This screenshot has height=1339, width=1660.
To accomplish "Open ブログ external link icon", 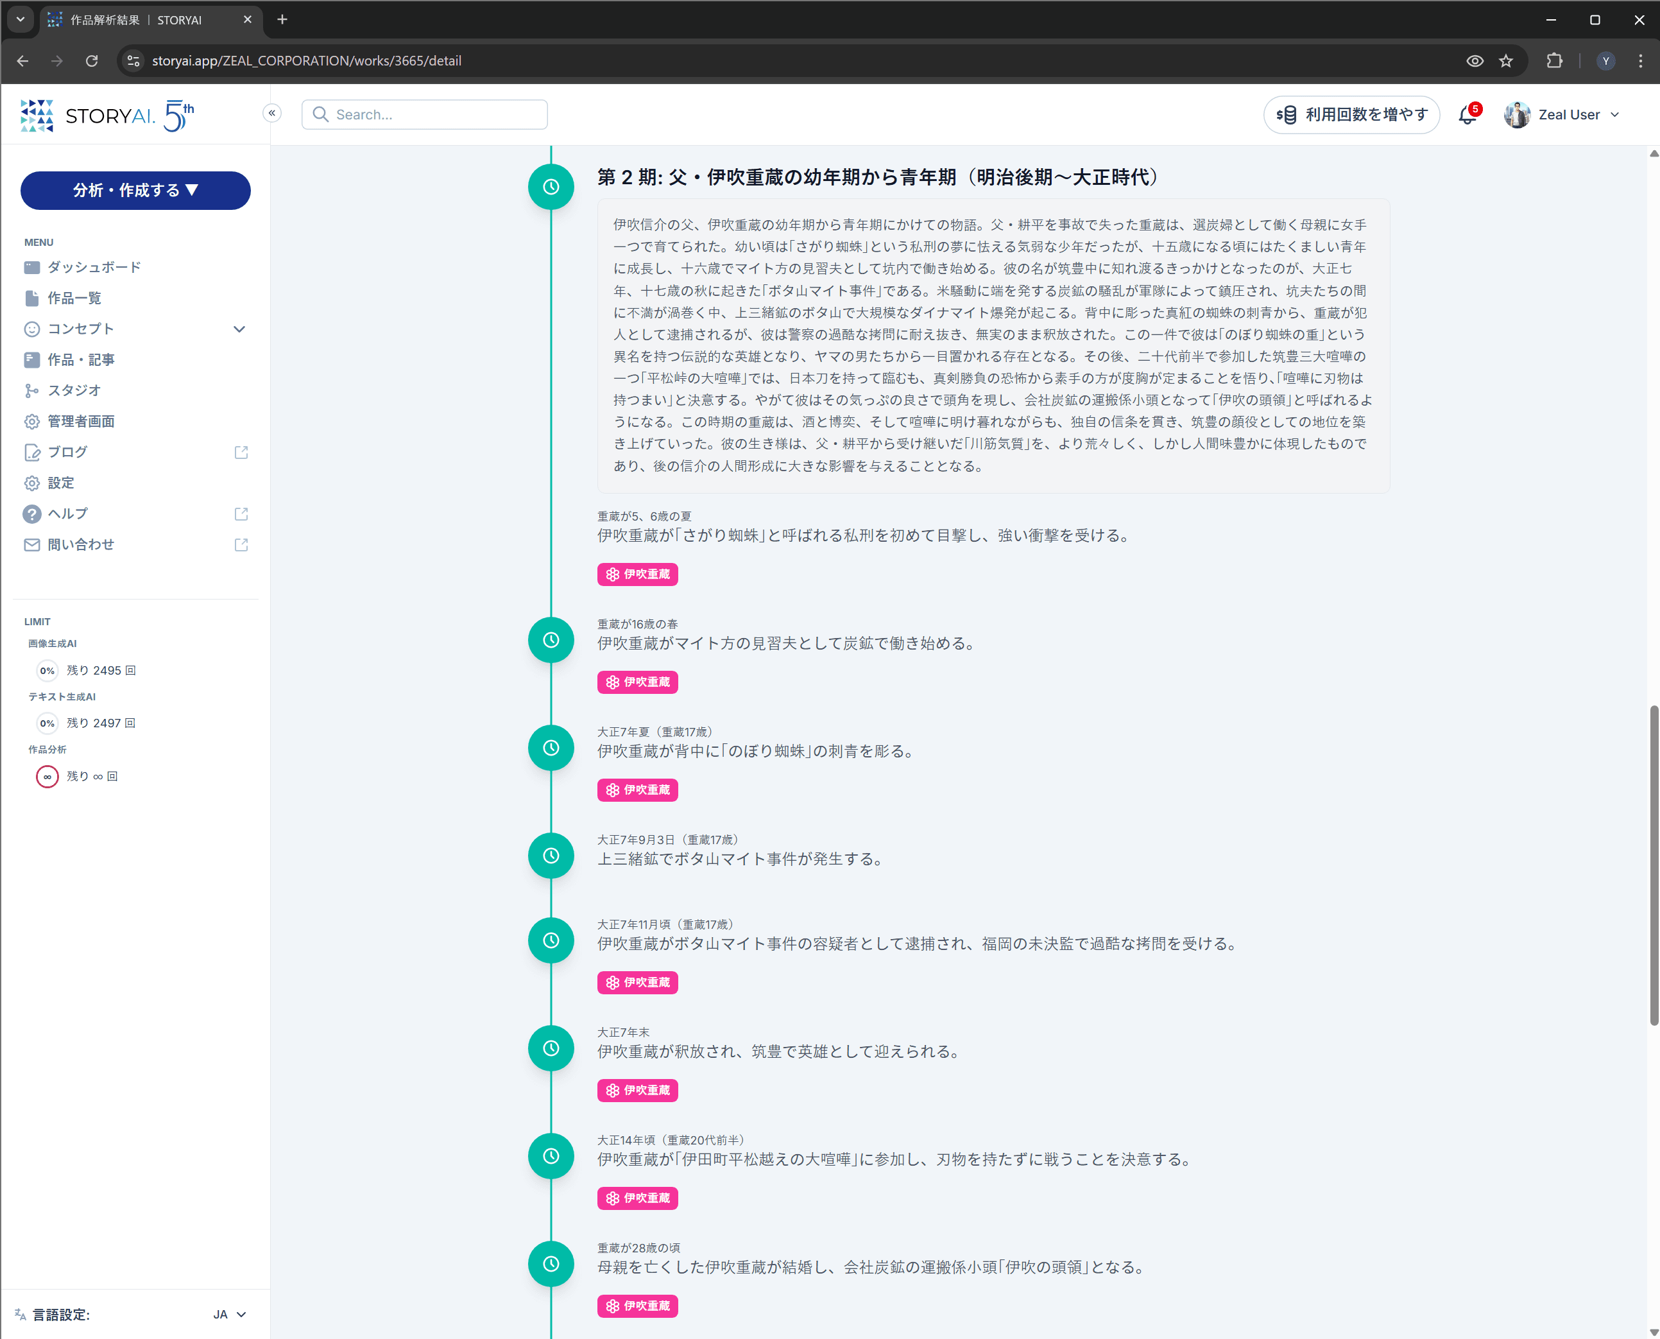I will coord(241,453).
